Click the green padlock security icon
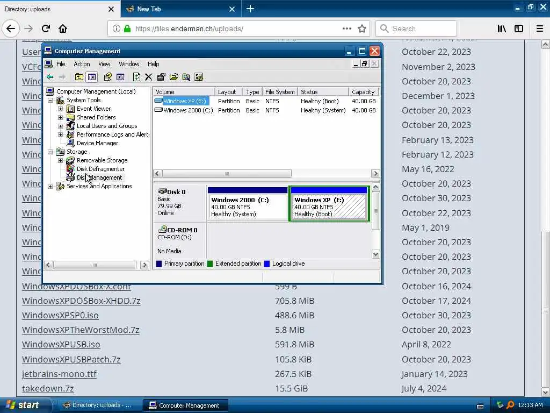 coord(127,29)
